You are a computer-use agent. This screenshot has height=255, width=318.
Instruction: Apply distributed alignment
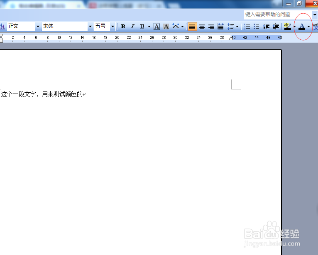pos(221,26)
